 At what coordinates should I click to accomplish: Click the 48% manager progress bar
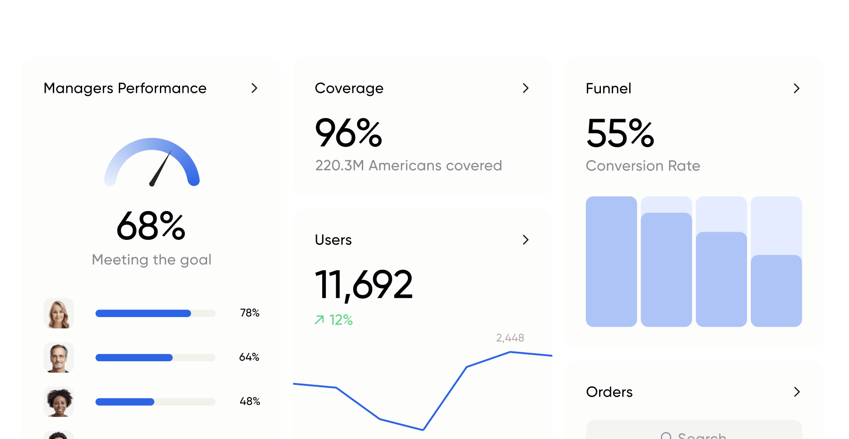(x=155, y=402)
